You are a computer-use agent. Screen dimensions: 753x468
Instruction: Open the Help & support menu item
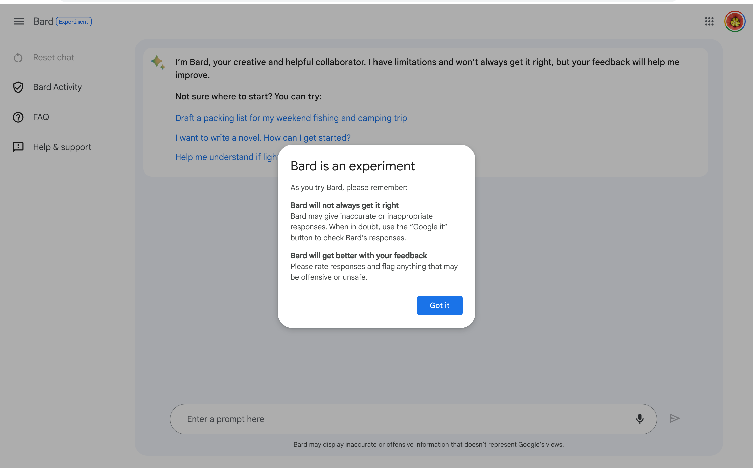point(62,147)
